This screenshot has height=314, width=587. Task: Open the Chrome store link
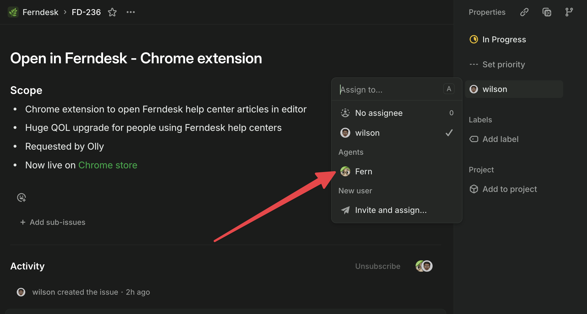pos(108,165)
